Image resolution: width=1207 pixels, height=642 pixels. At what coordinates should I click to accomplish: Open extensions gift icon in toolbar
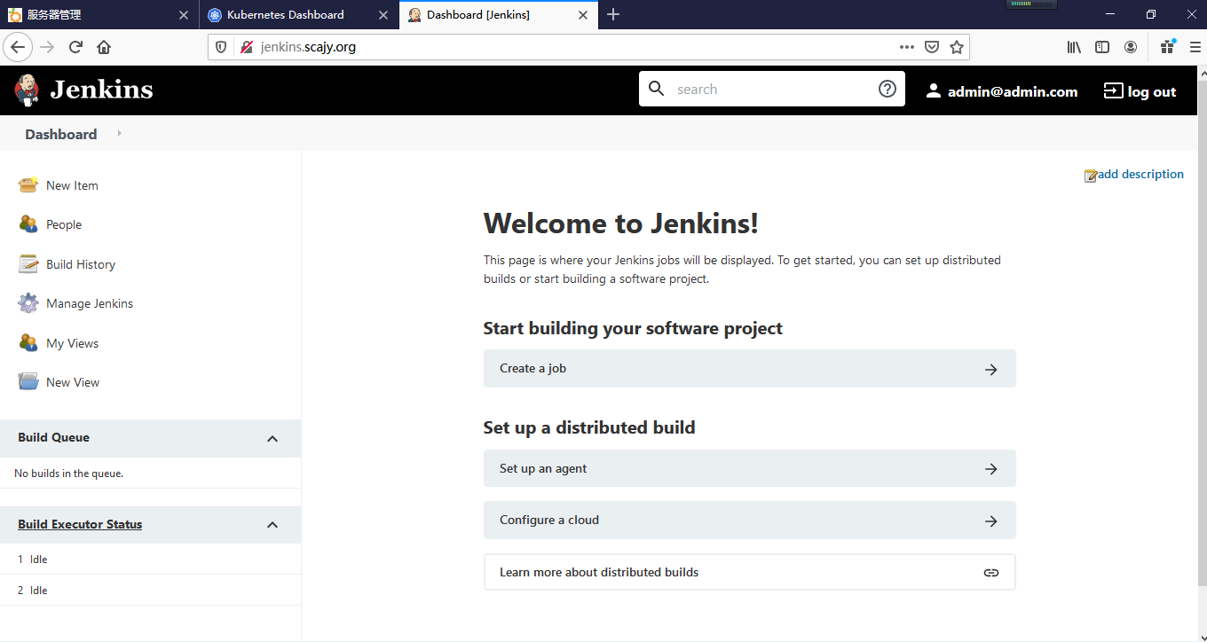click(1168, 46)
